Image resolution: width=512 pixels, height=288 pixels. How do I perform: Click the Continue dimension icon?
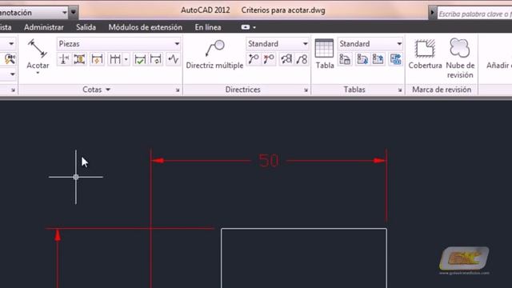[115, 59]
